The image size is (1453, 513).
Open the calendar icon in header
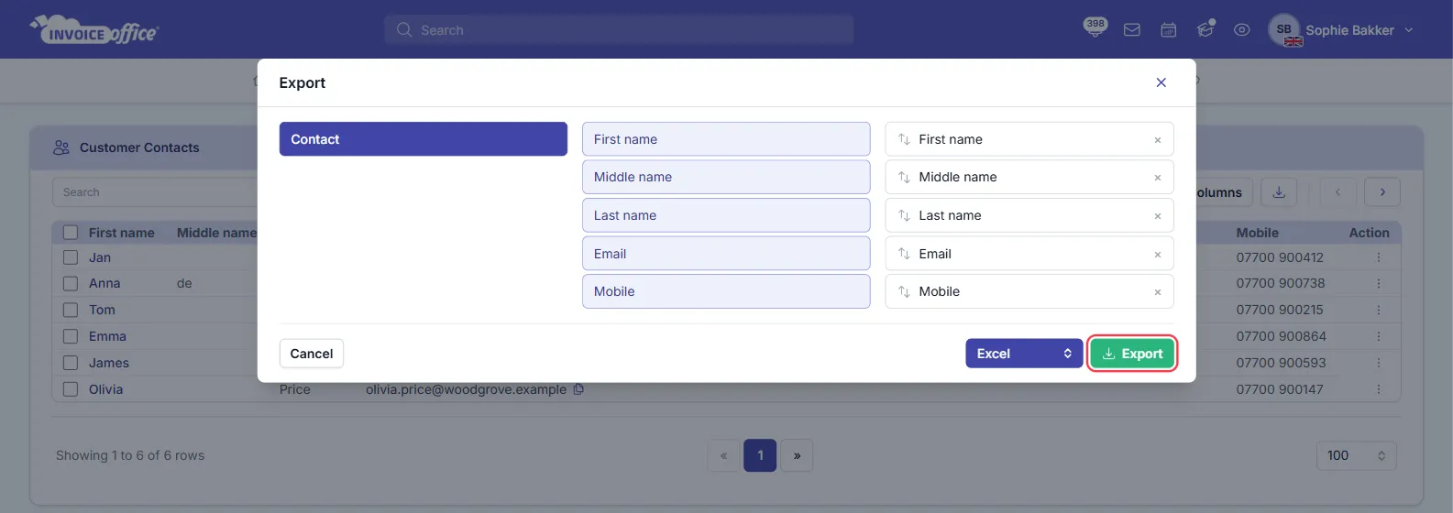1169,30
